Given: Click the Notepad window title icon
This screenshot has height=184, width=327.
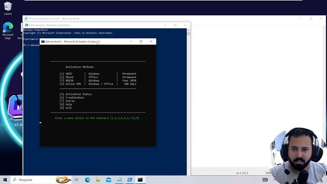Looking at the screenshot, I should [x=26, y=18].
